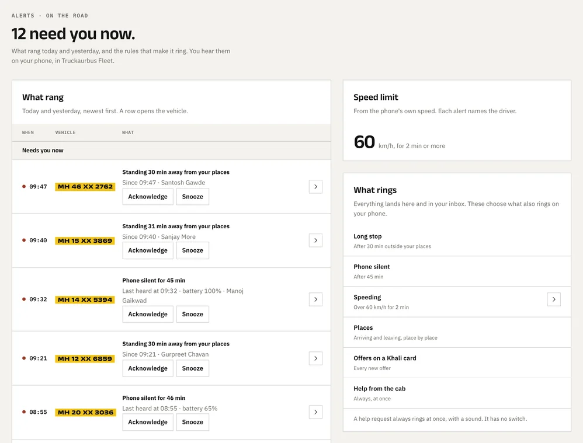Screen dimensions: 583x443
Task: Open vehicle chevron for MH 46 XX 2762
Action: pyautogui.click(x=315, y=187)
